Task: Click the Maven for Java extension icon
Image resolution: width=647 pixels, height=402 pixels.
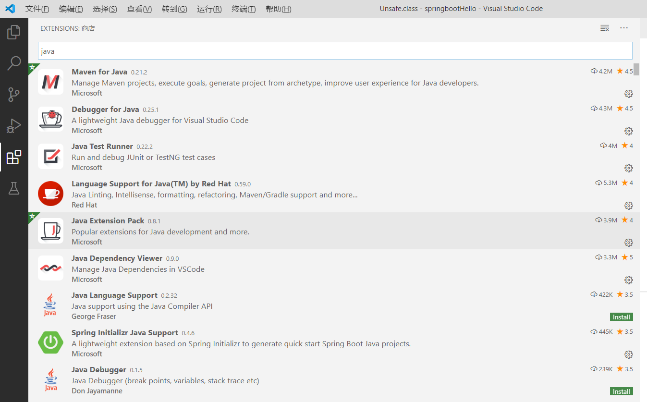Action: coord(50,82)
